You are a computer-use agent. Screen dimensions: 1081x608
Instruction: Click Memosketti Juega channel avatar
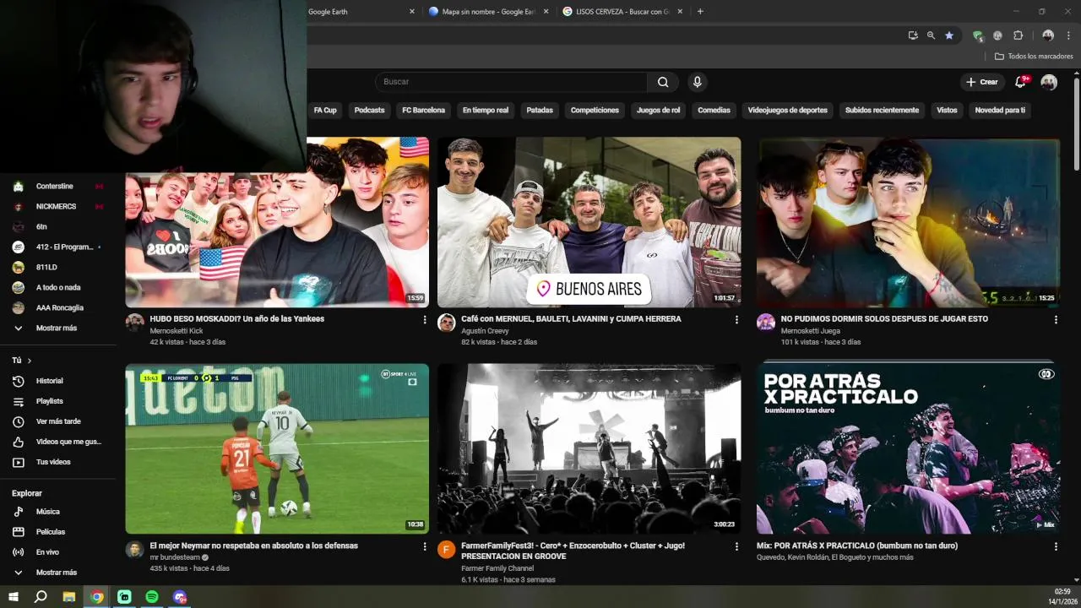click(766, 323)
